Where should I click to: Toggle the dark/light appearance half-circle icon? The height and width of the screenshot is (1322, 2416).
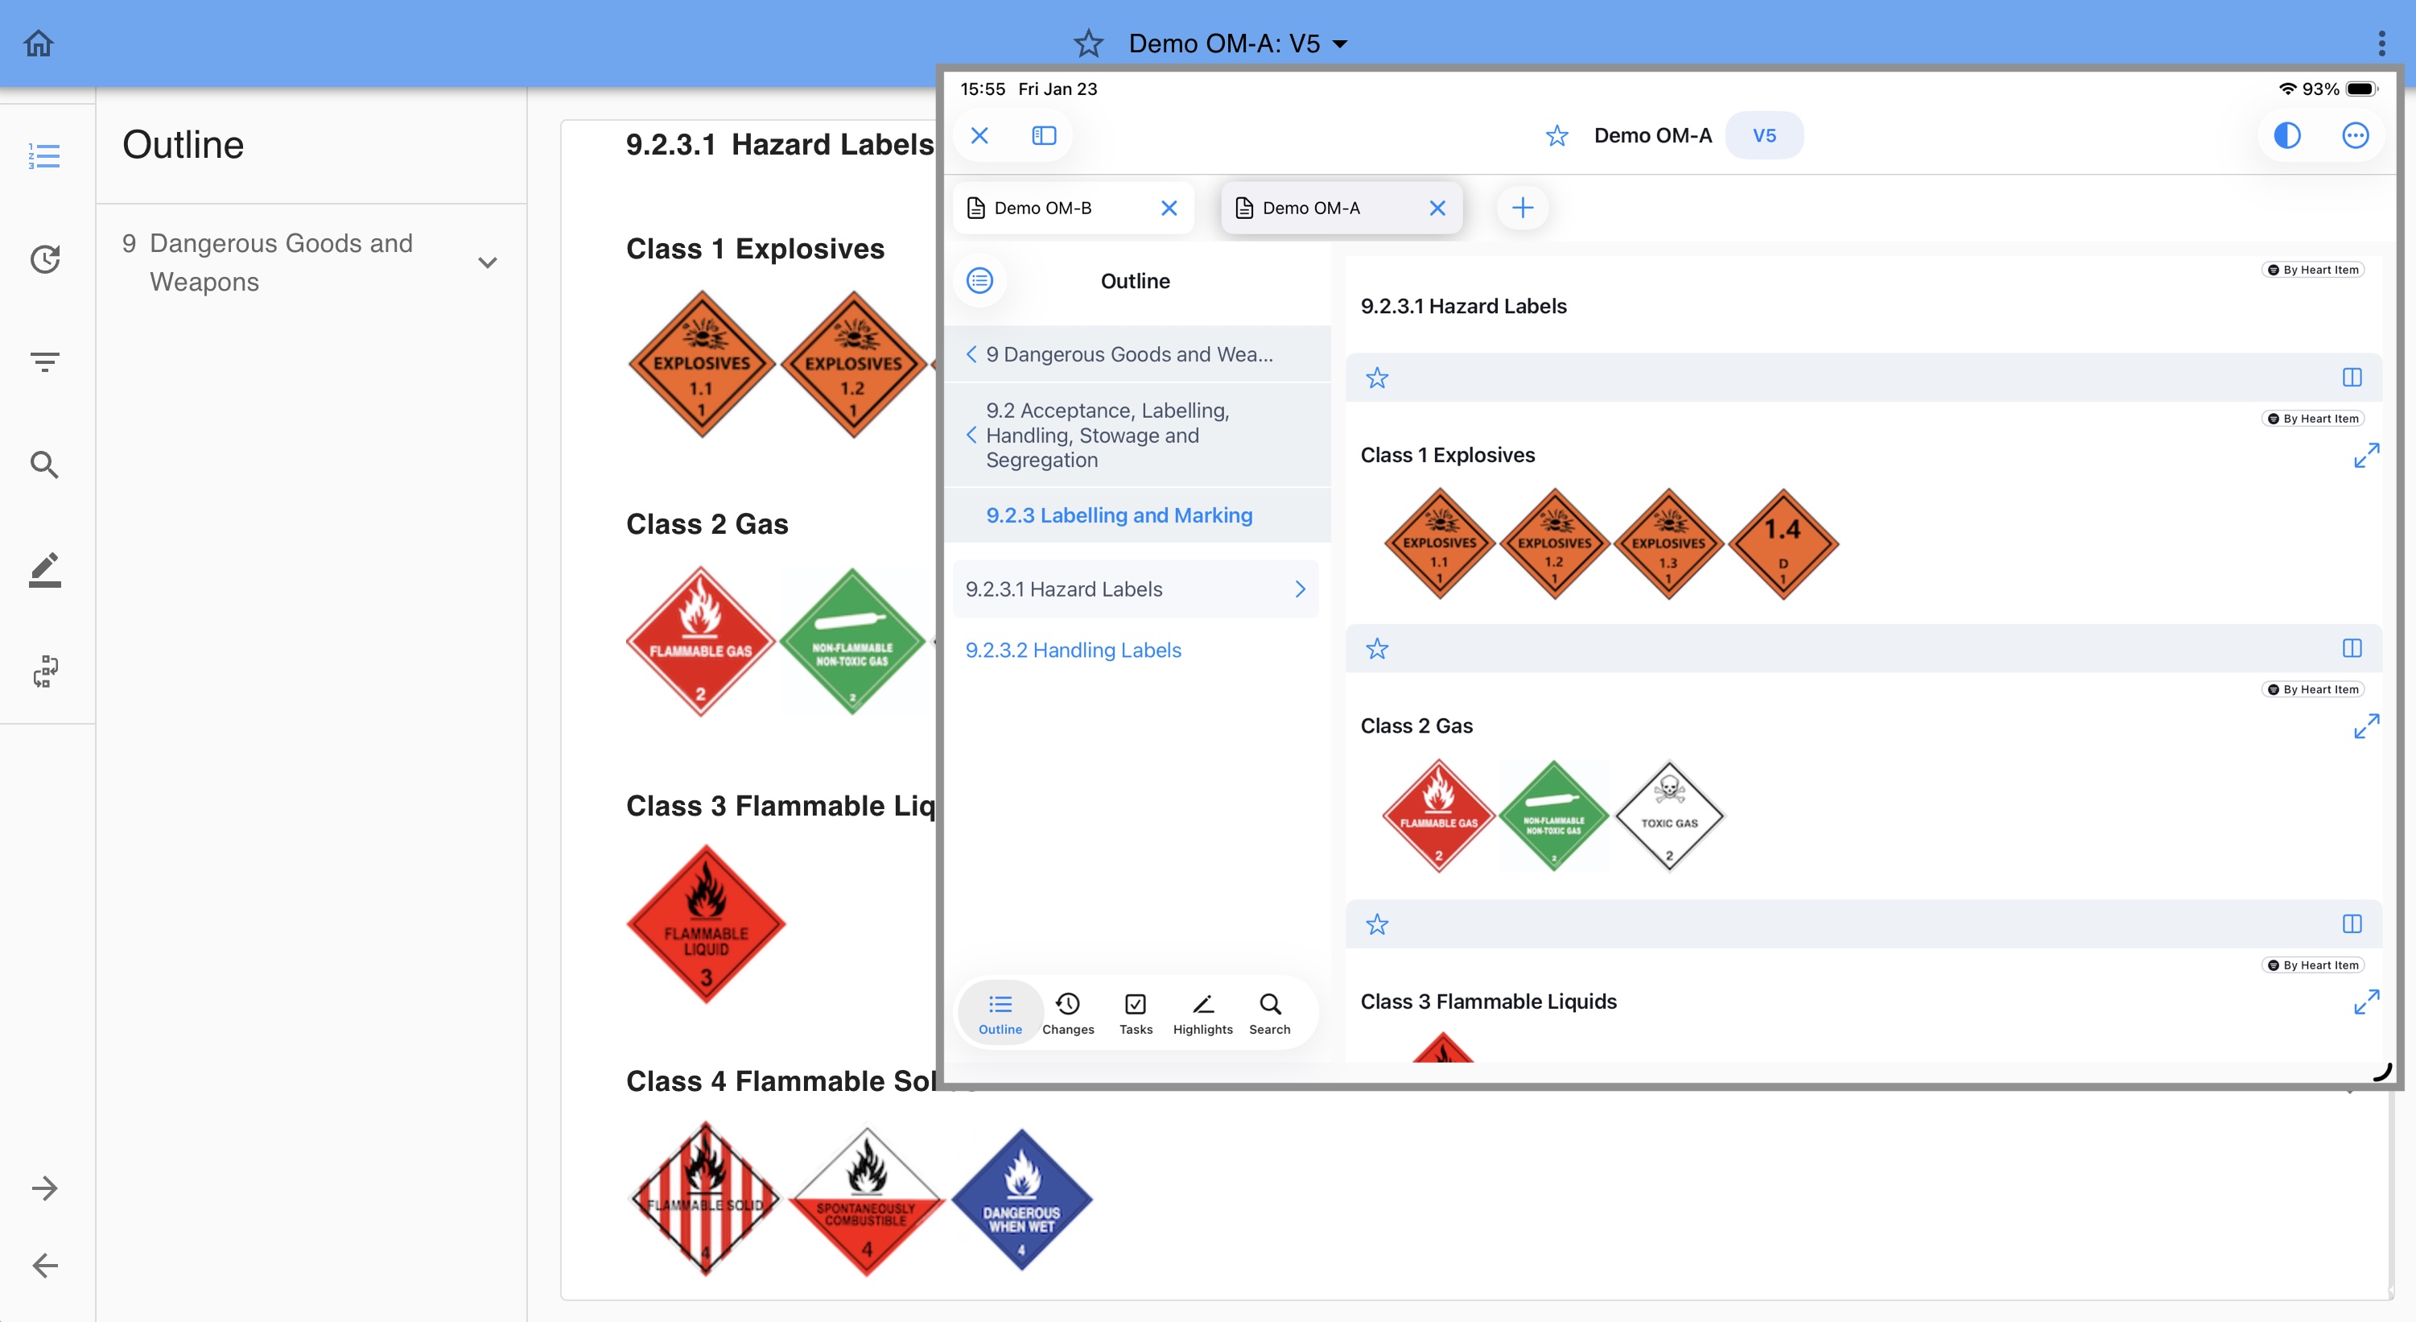coord(2286,136)
